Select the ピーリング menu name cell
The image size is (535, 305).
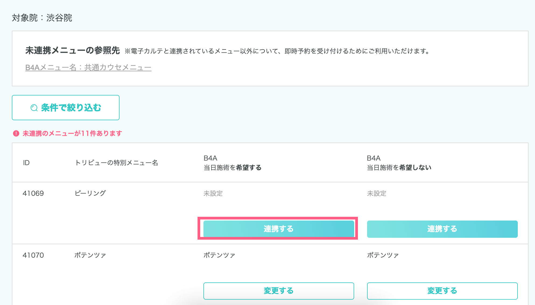tap(90, 193)
